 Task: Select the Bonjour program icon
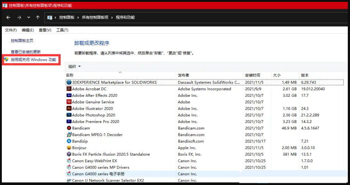(69, 148)
